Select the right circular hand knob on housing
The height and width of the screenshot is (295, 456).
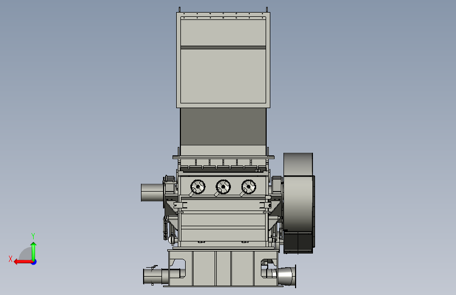click(x=248, y=187)
